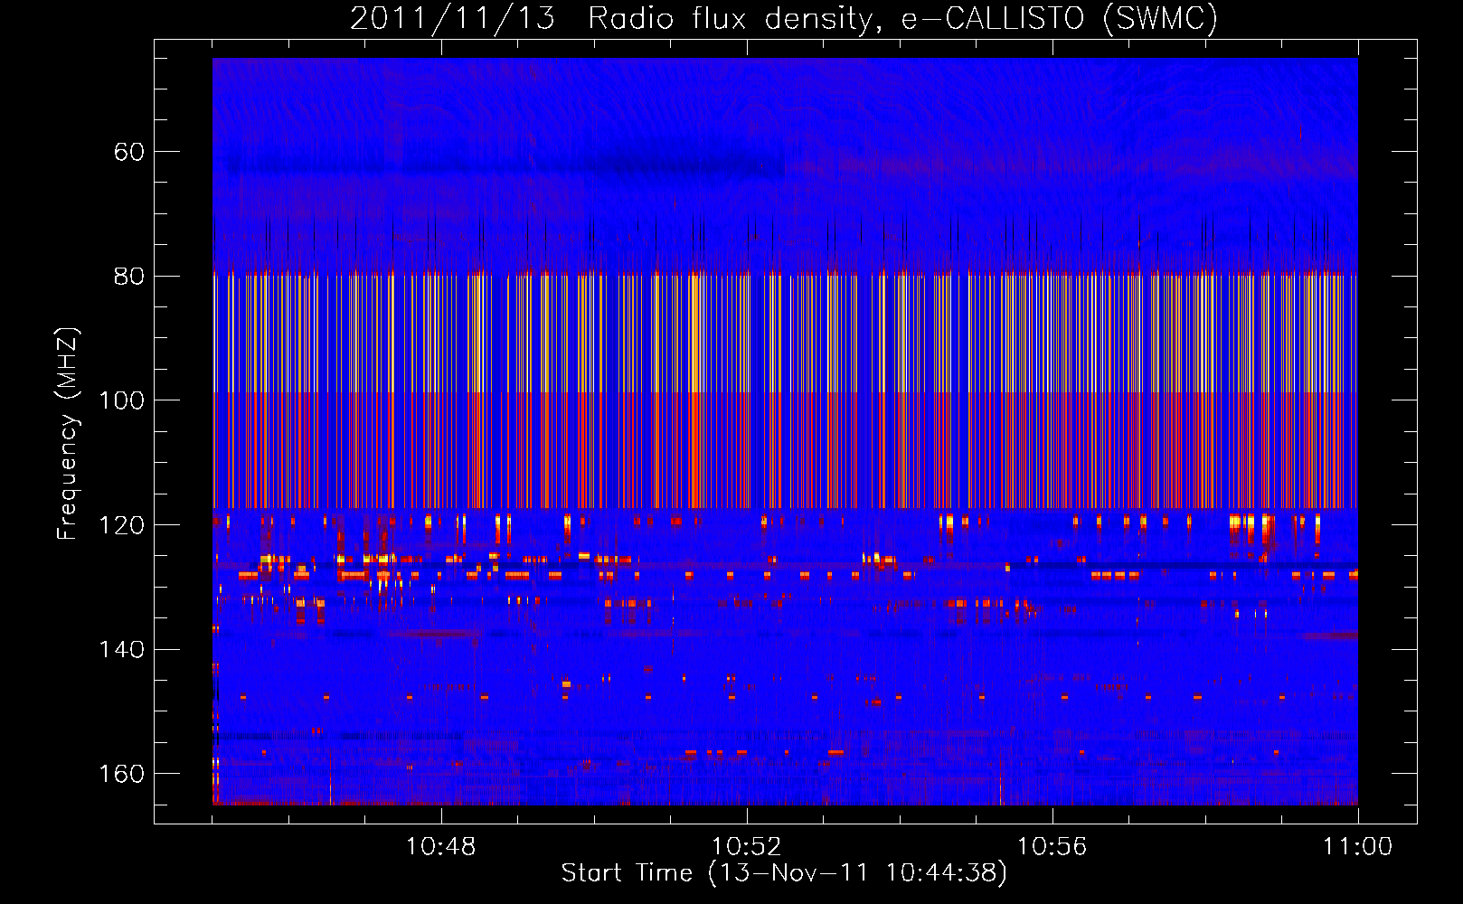Click the 120 frequency tick label
The width and height of the screenshot is (1463, 904).
point(122,525)
